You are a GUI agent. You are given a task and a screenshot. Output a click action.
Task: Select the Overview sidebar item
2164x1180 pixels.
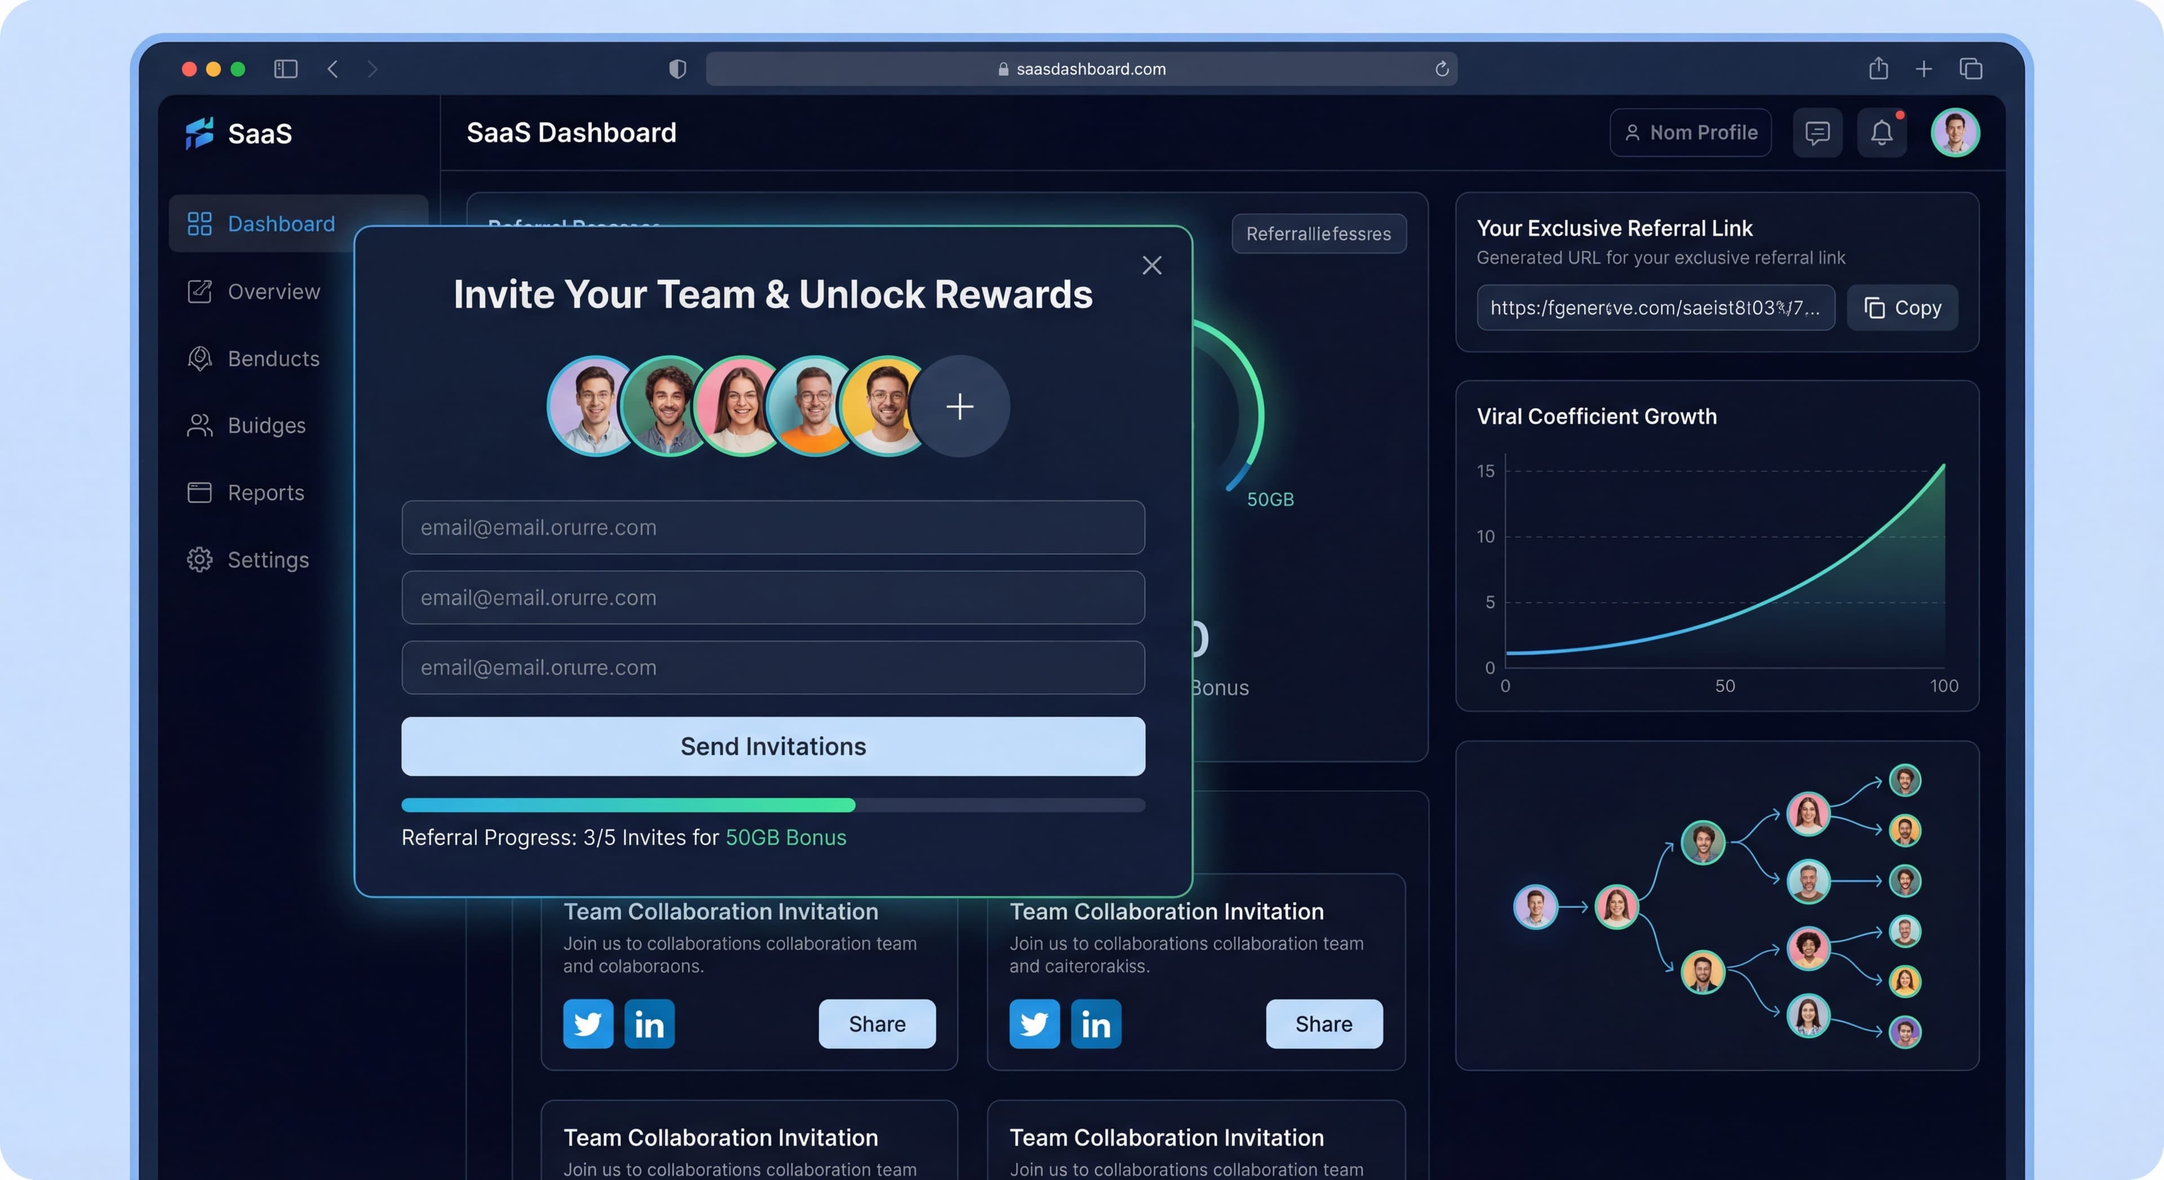click(x=272, y=291)
